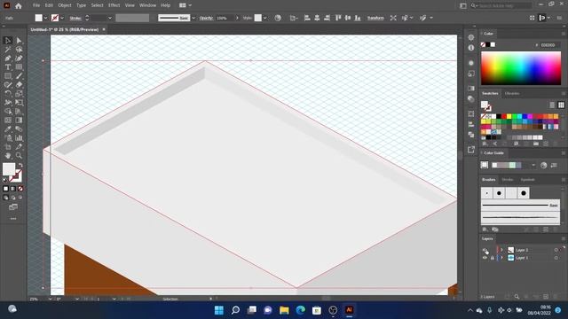Viewport: 568px width, 319px height.
Task: Click hex color value field
Action: click(550, 45)
